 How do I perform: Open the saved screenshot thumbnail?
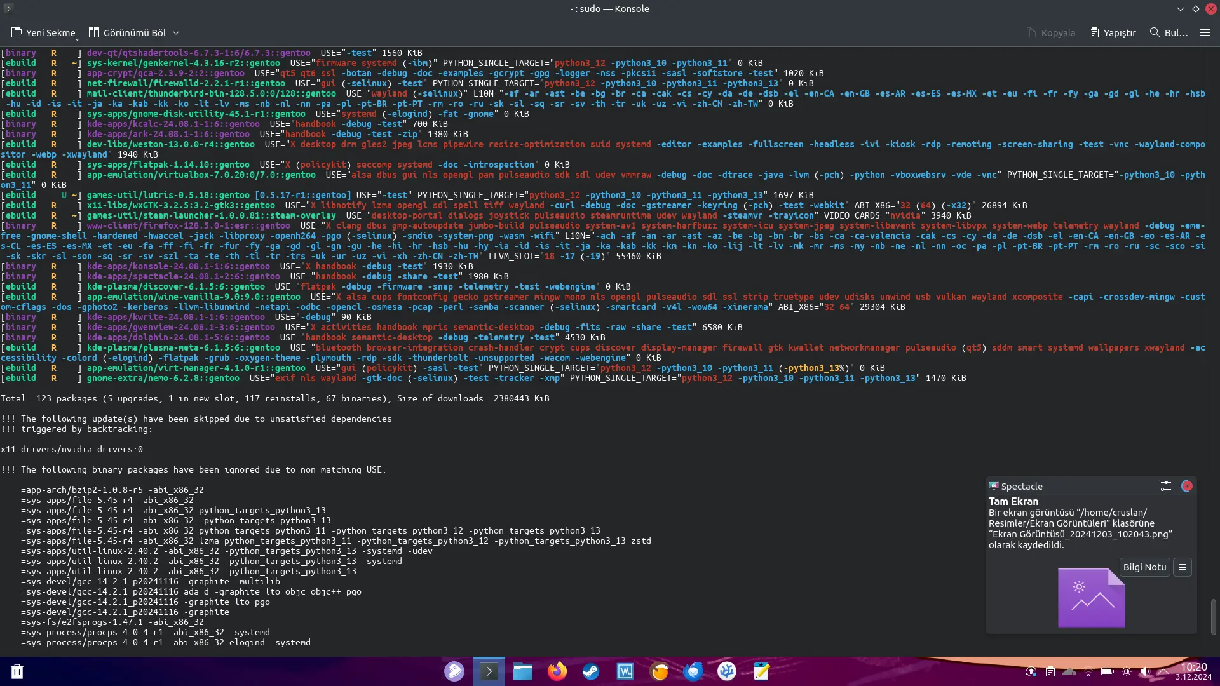1091,598
